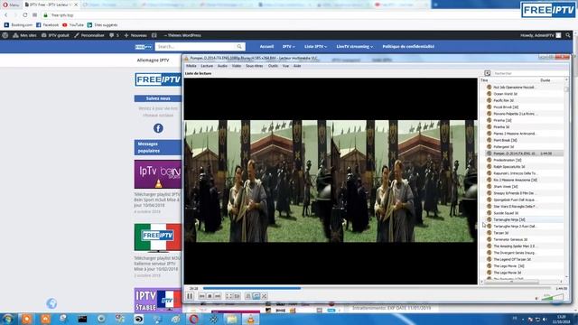Screen dimensions: 578x325
Task: Open VLC Vue menu
Action: point(285,66)
